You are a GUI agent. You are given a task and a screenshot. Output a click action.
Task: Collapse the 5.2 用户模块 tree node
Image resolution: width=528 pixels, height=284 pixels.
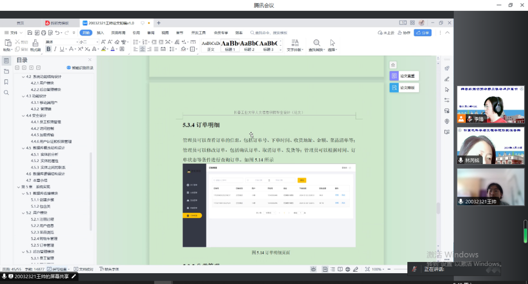click(23, 213)
